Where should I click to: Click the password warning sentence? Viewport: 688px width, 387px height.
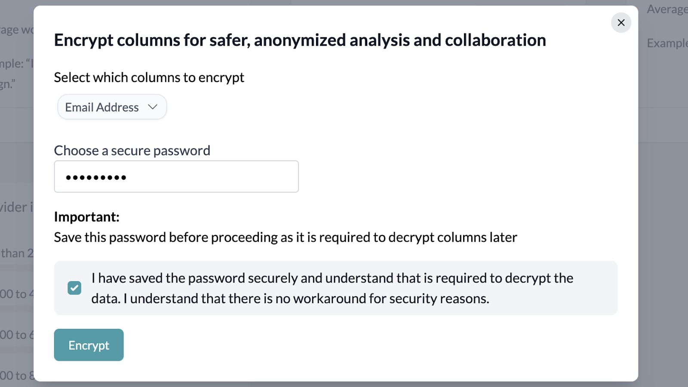coord(286,237)
